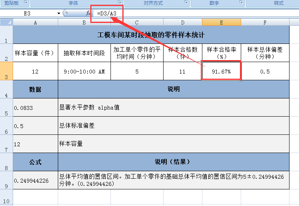Click cell 显著水平参数 alpha值

[x=173, y=108]
